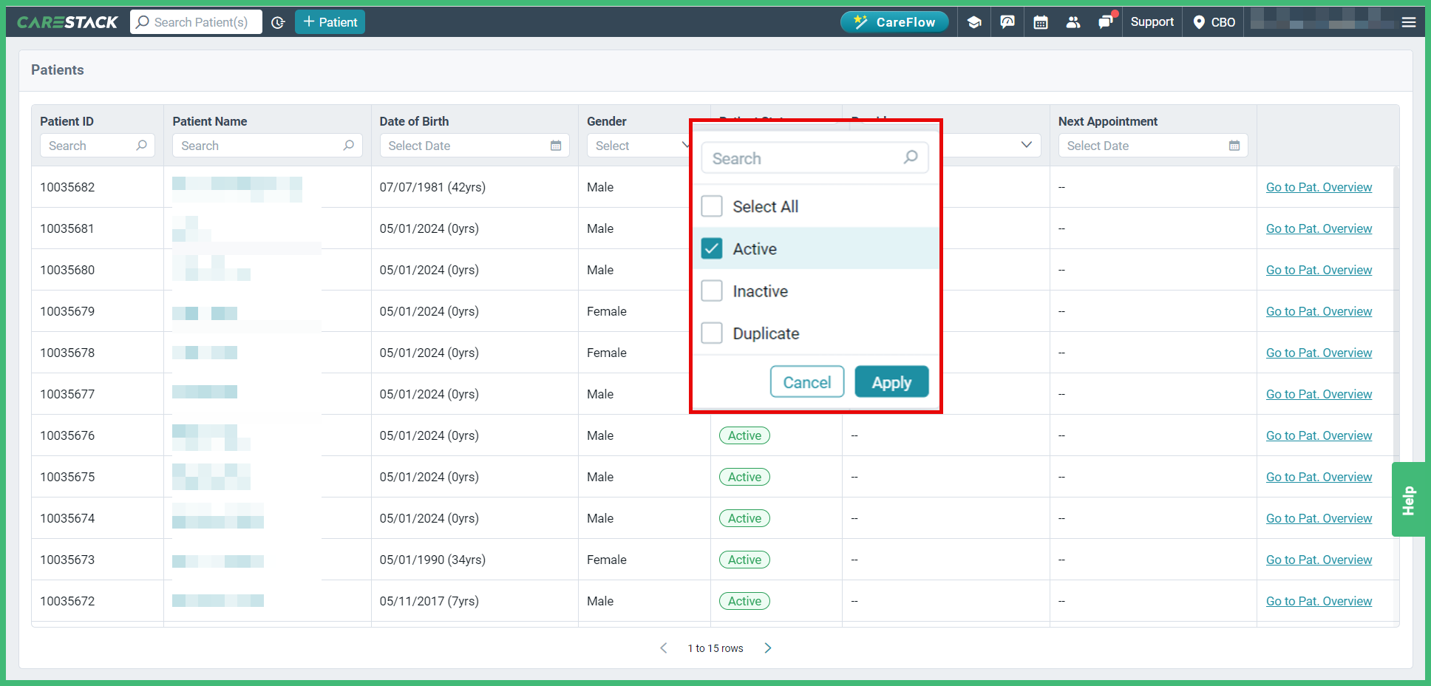Enable the Inactive status checkbox
This screenshot has width=1431, height=686.
pos(711,291)
